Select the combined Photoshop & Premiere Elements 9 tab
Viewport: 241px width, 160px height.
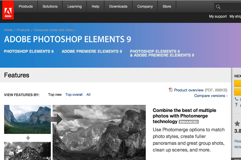(162, 53)
